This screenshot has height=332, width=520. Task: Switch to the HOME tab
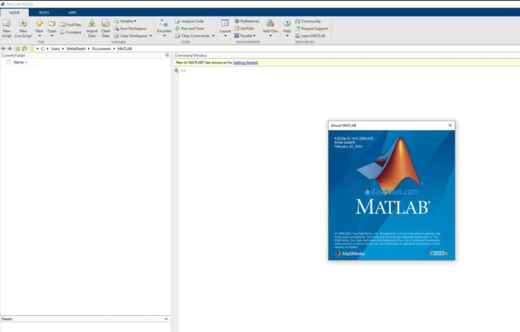tap(14, 13)
